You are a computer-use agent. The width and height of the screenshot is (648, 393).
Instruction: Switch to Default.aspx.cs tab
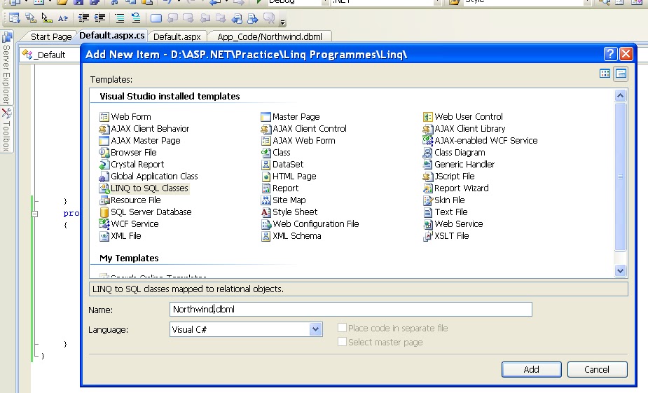[x=112, y=36]
